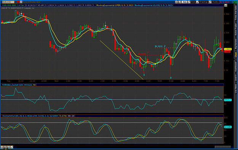This screenshot has width=238, height=150.
Task: Click the red 1.362 price bubble on axis
Action: coord(227,51)
